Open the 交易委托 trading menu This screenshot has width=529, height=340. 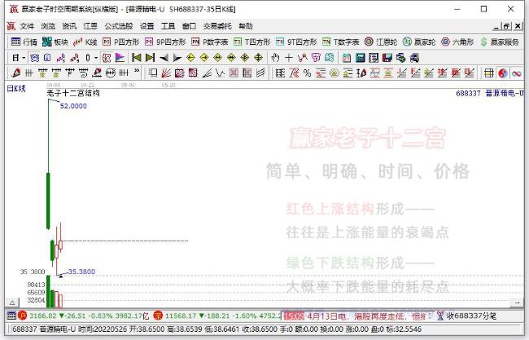[x=217, y=26]
